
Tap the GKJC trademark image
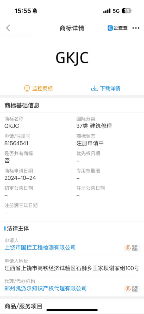(x=72, y=58)
